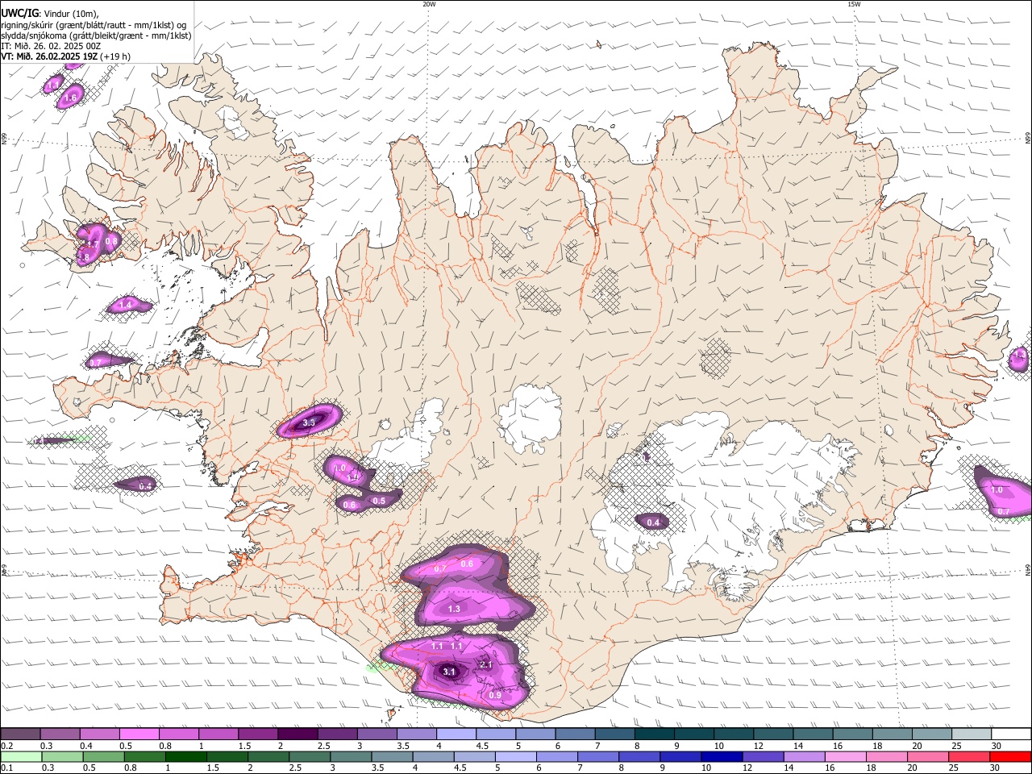Click upper legend lavender swatch labeled 4
This screenshot has width=1032, height=774.
(x=456, y=734)
